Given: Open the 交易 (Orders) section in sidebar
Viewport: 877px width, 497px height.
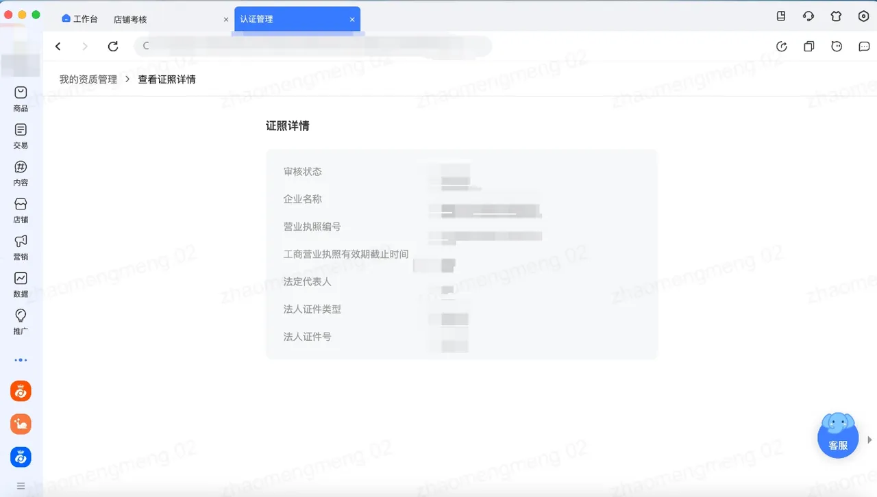Looking at the screenshot, I should click(x=21, y=135).
